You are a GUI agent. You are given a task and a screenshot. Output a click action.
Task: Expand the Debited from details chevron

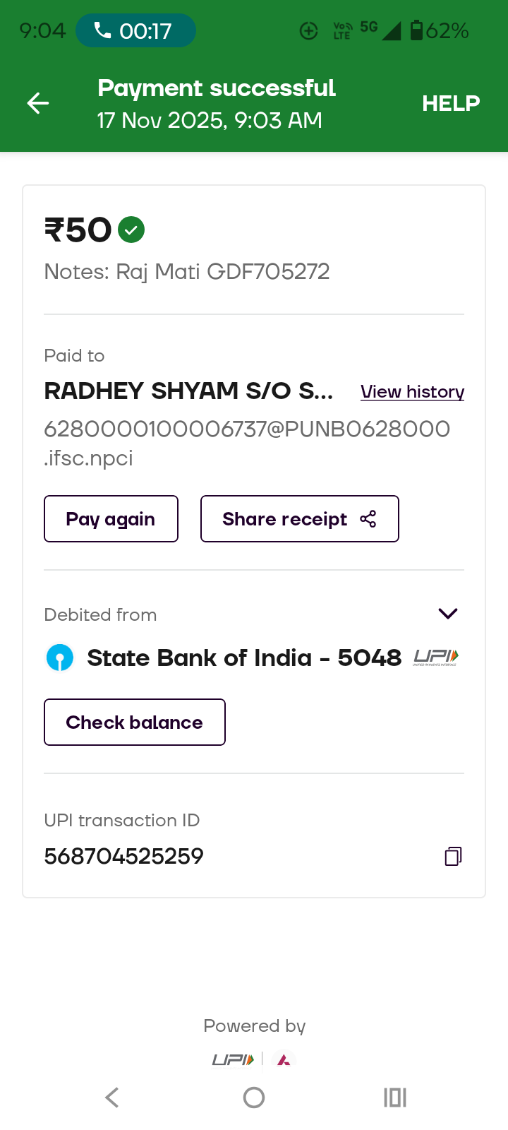[448, 613]
